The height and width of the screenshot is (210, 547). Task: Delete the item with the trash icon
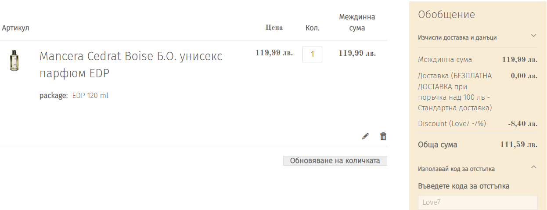coord(383,136)
